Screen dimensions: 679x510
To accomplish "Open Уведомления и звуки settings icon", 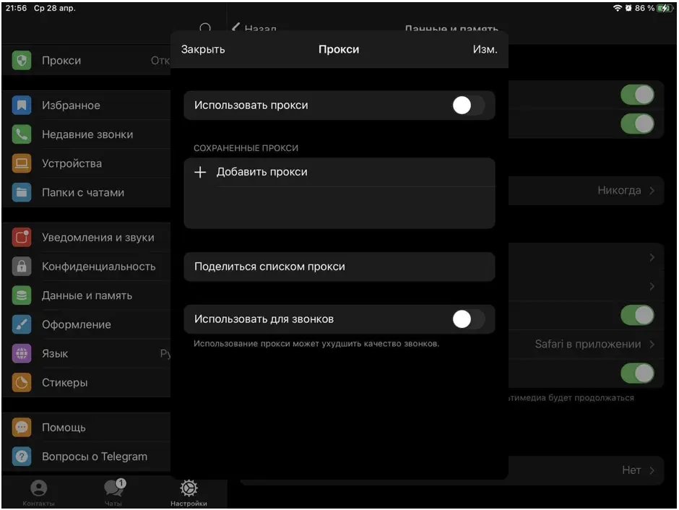I will click(x=20, y=237).
